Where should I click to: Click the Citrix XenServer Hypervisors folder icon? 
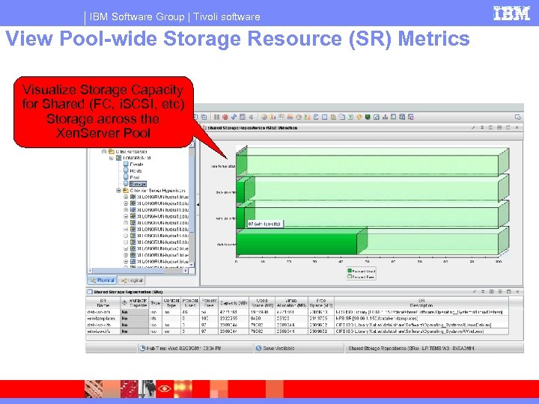[126, 190]
